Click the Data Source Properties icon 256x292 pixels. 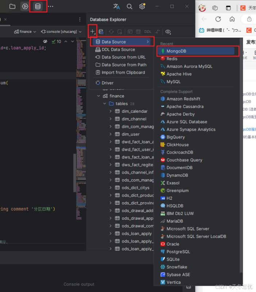101,32
